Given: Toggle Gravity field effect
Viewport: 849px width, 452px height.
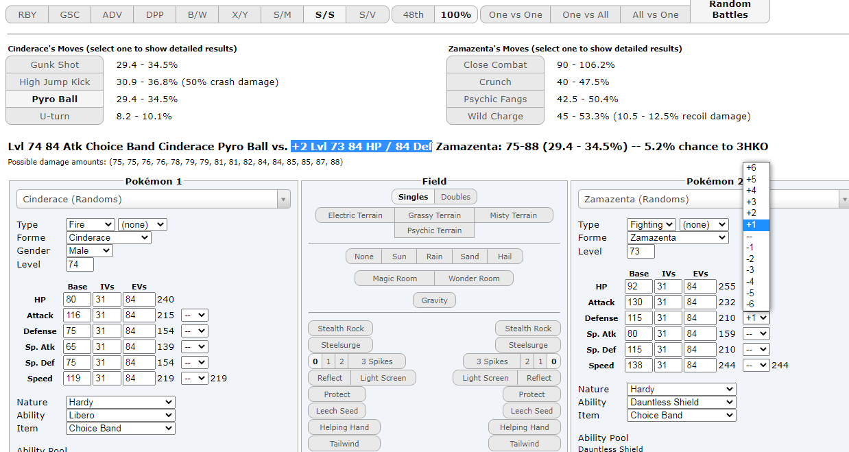Looking at the screenshot, I should (434, 300).
